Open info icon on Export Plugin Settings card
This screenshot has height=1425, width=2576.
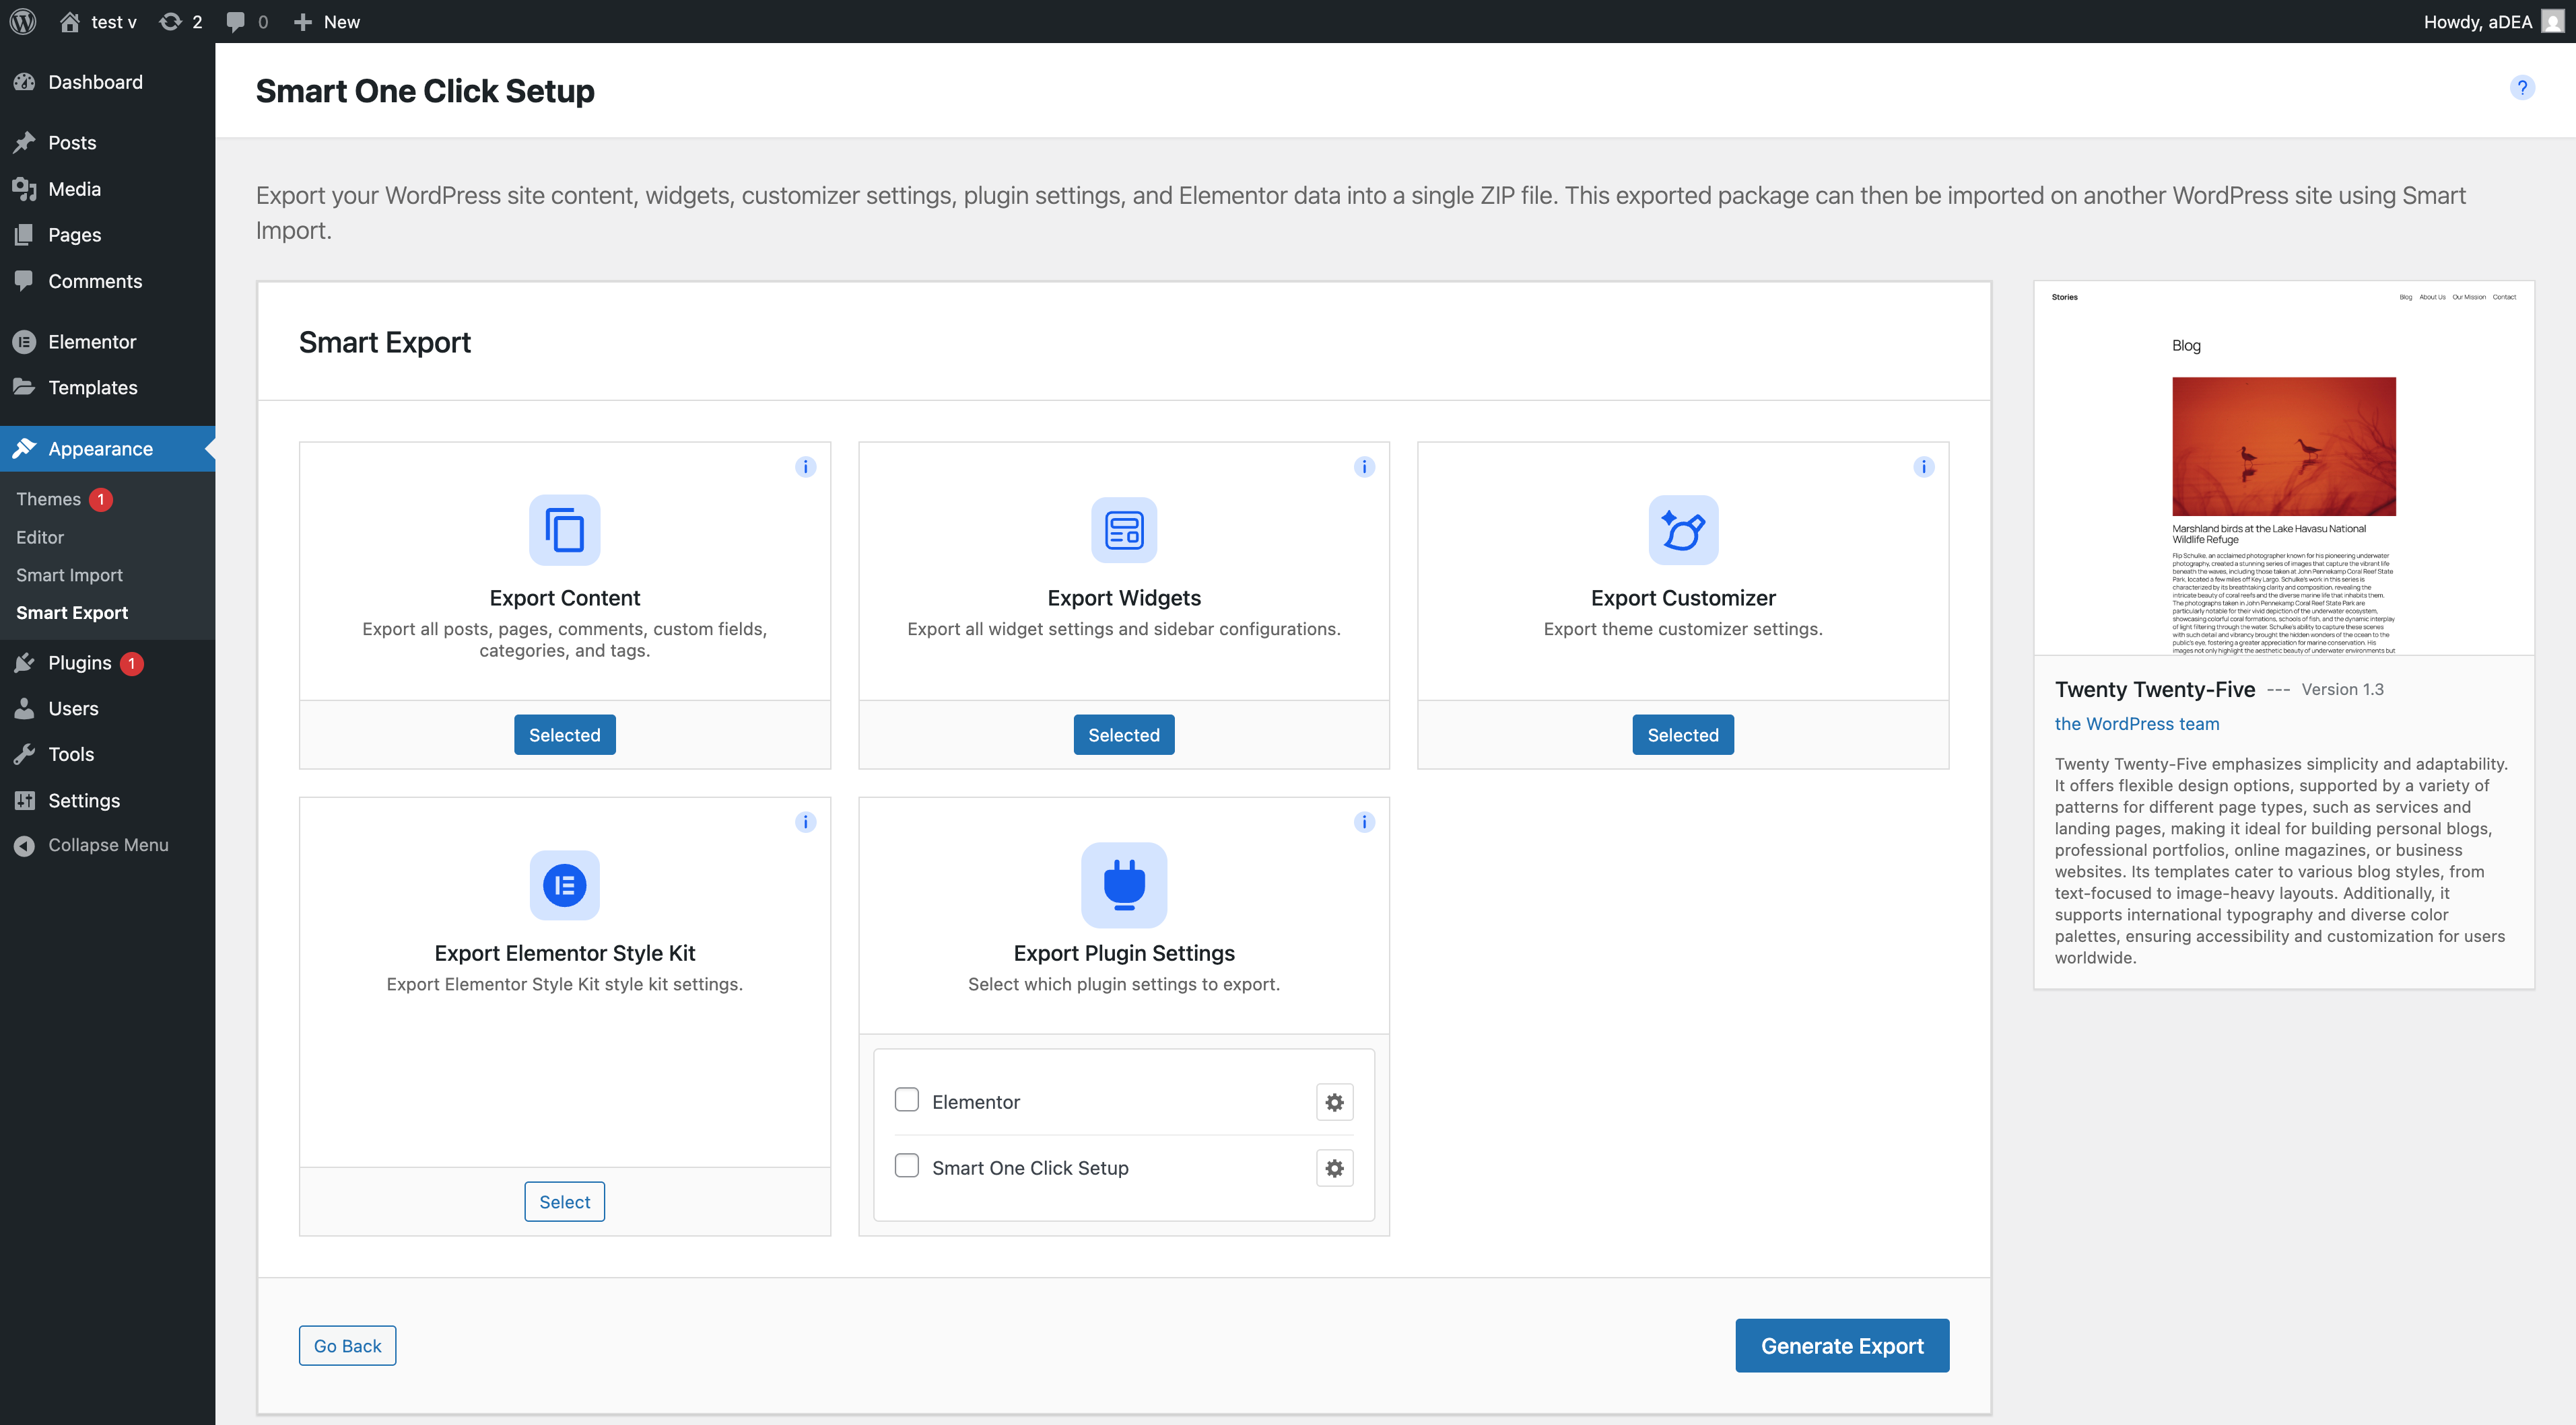point(1364,822)
